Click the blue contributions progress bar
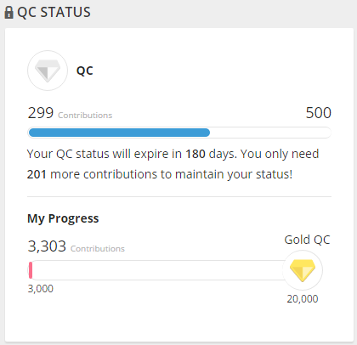Image resolution: width=357 pixels, height=345 pixels. point(119,133)
